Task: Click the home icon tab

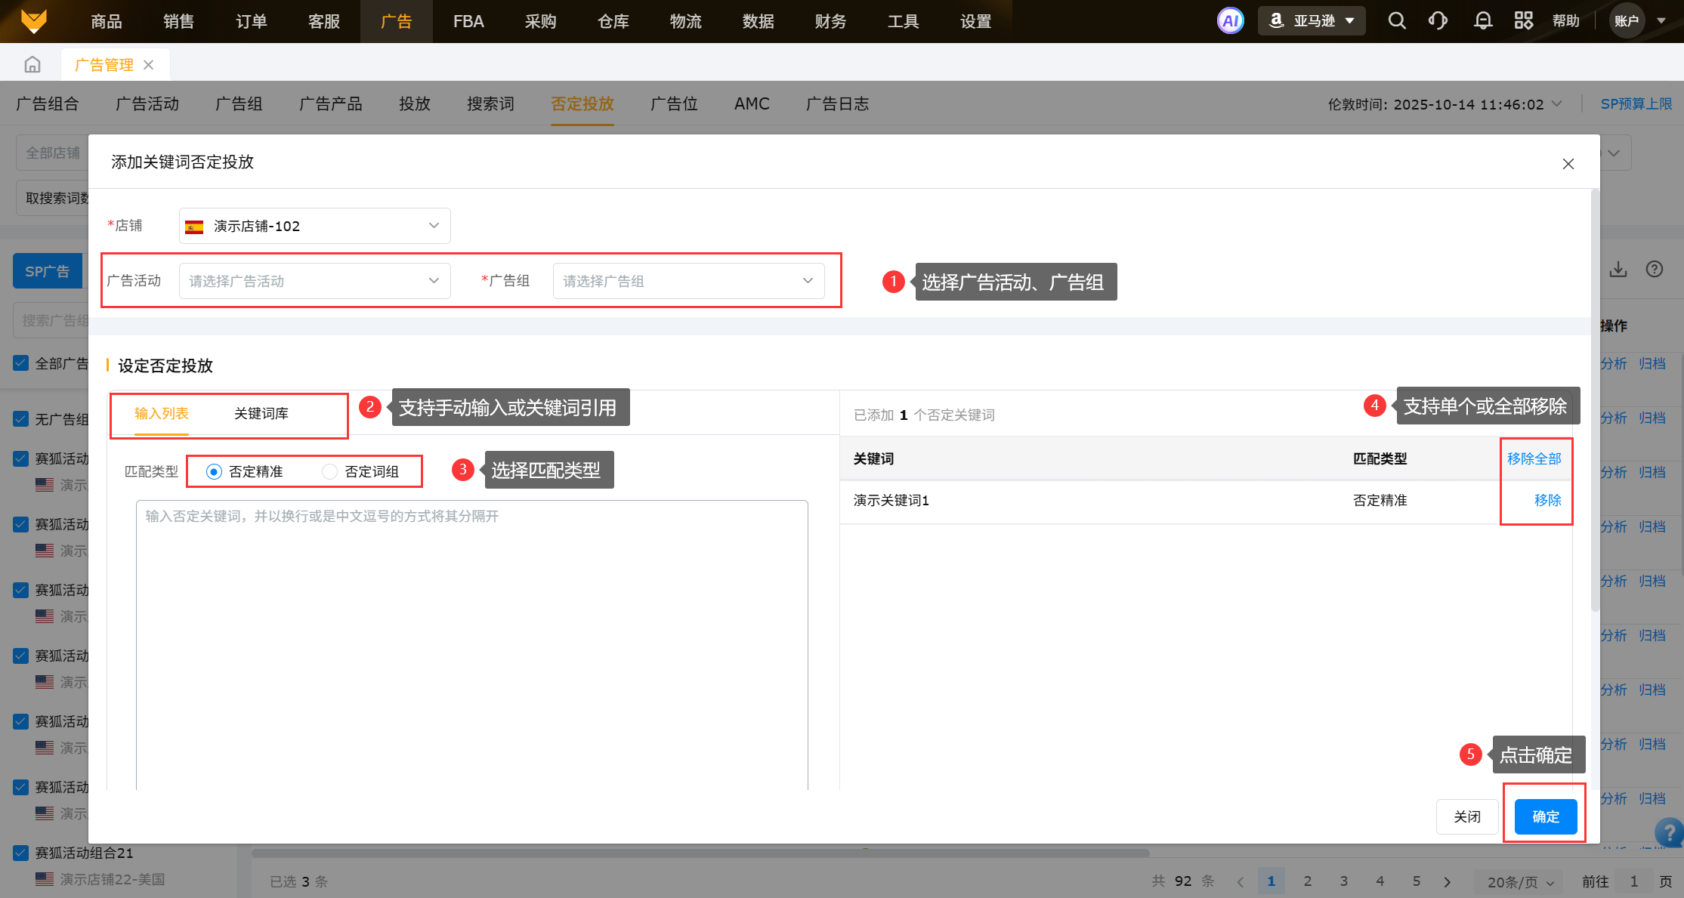Action: pyautogui.click(x=32, y=65)
